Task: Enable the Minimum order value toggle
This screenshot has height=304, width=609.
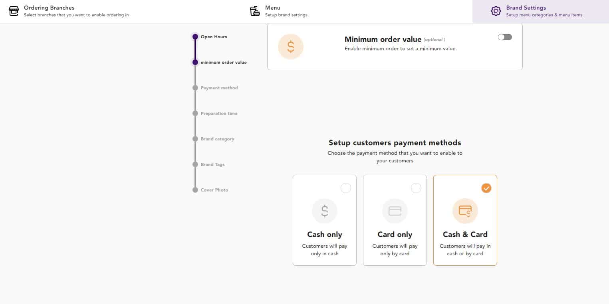Action: coord(505,37)
